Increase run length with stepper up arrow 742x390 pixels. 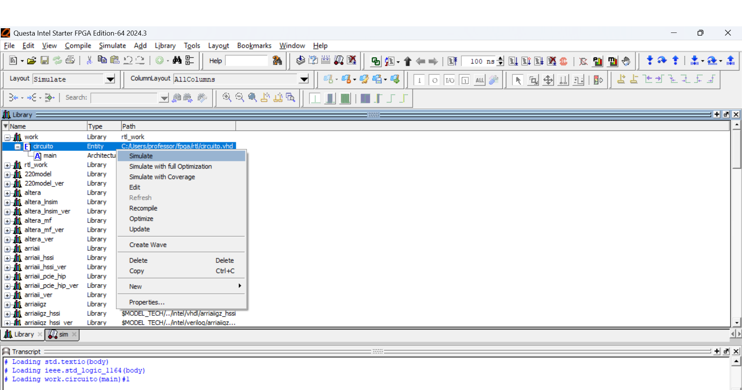tap(500, 58)
